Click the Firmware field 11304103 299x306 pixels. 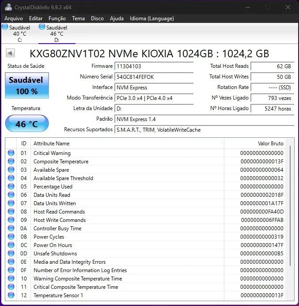click(x=154, y=66)
